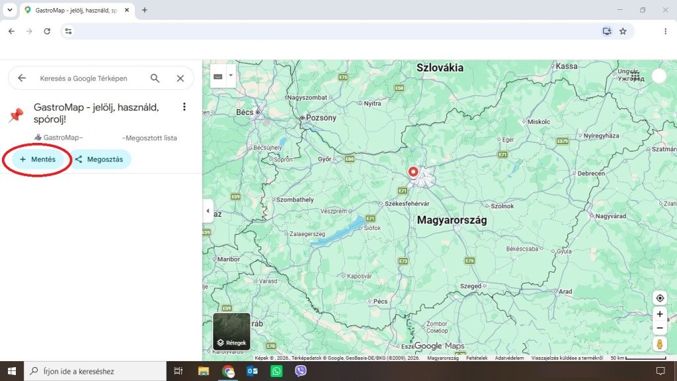Screen dimensions: 677x381
Task: Open File Explorer from the taskbar
Action: pos(204,371)
